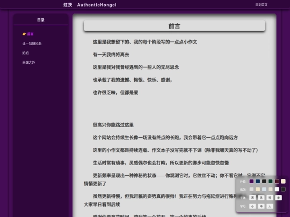Select the dark maroon appearance theme swatch
290x217 pixels.
(277, 181)
